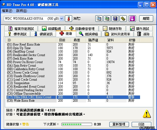Click the thermometer temperature icon button
The width and height of the screenshot is (157, 130).
(x=68, y=19)
